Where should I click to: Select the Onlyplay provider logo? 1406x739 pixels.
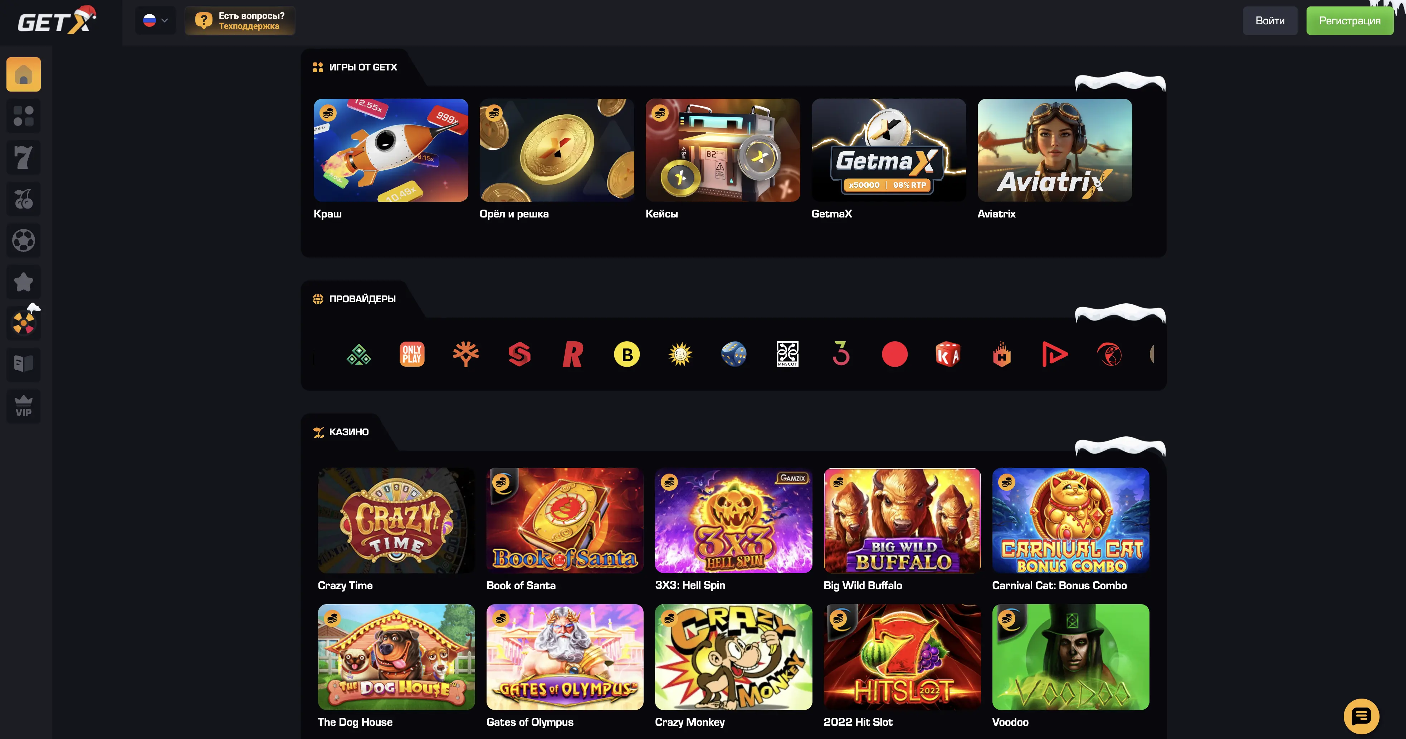412,354
